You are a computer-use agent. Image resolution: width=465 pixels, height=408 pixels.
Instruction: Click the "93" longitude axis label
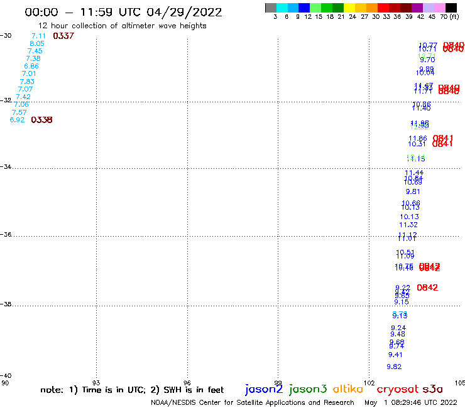[x=96, y=383]
